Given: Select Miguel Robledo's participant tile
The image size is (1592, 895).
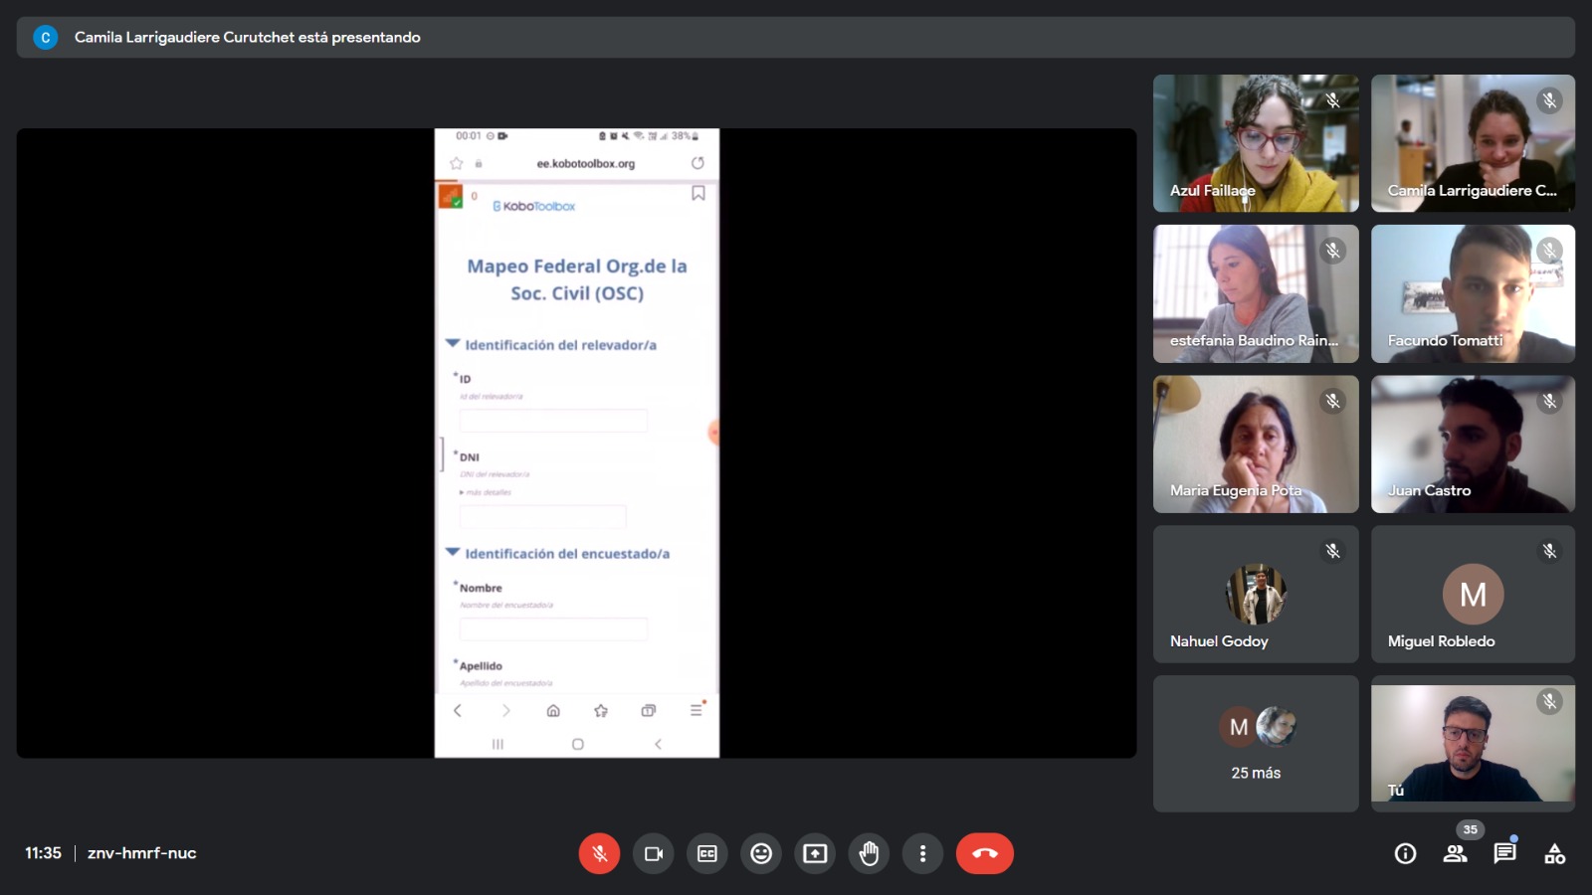Looking at the screenshot, I should 1473,595.
